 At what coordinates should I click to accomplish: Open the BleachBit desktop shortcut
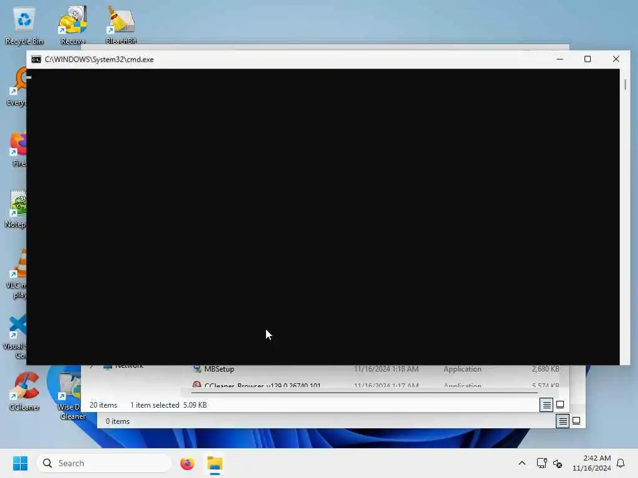click(121, 25)
